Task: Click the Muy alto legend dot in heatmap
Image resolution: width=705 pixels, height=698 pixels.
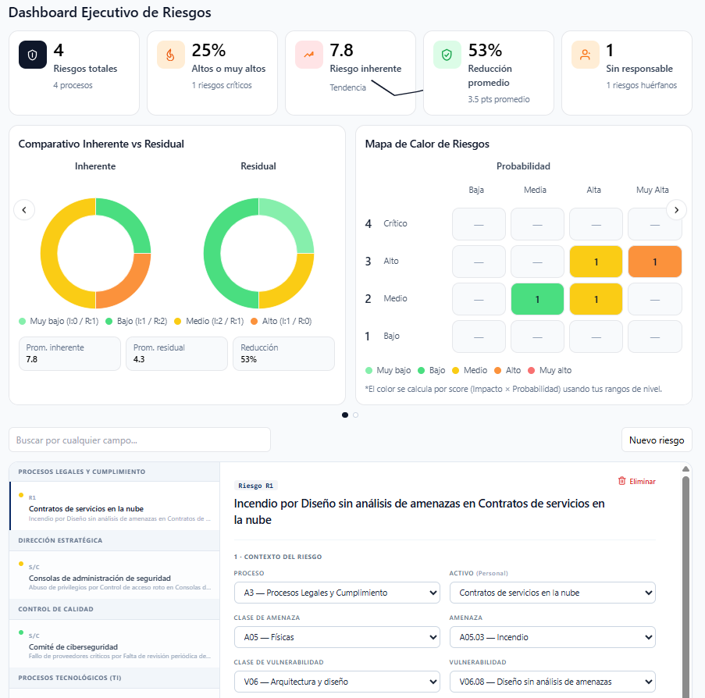Action: [x=532, y=370]
